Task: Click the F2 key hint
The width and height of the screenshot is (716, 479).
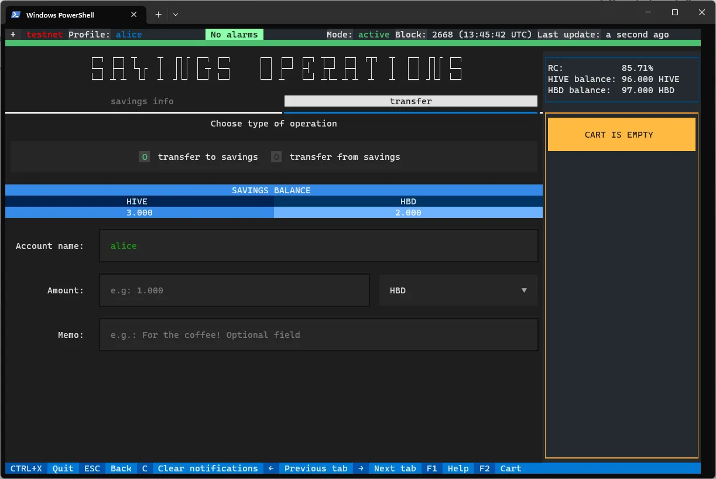Action: 485,468
